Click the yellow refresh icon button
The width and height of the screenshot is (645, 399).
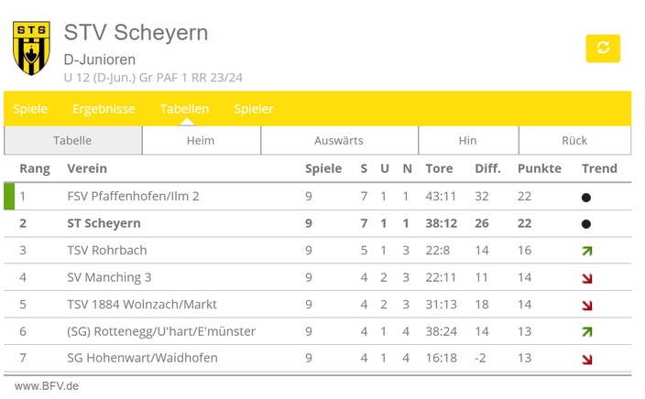pos(603,49)
